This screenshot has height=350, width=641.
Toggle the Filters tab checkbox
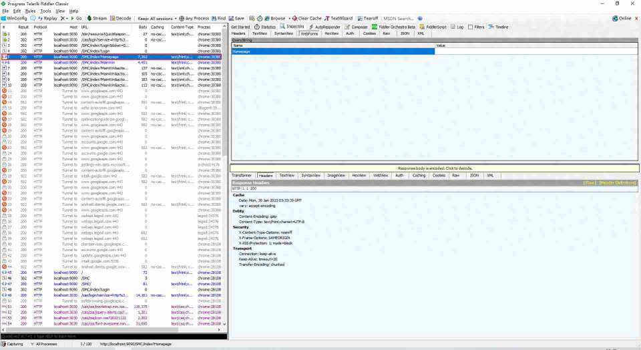coord(471,27)
